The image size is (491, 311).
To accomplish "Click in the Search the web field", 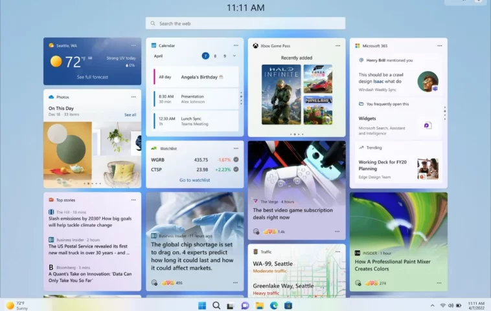I will click(x=245, y=23).
